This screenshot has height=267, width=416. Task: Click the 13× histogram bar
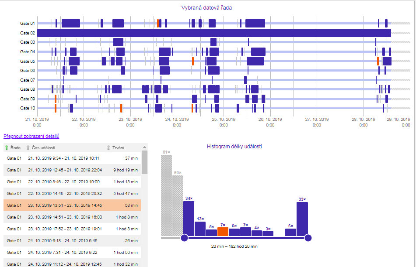click(x=200, y=228)
